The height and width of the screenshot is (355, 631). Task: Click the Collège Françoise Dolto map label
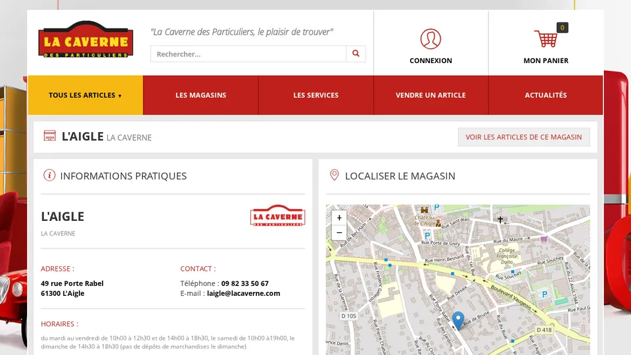tap(507, 256)
